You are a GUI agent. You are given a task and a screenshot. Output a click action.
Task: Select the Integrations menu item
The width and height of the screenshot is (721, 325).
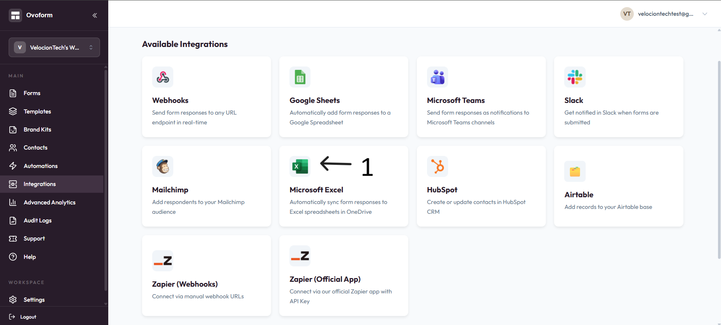click(x=52, y=184)
